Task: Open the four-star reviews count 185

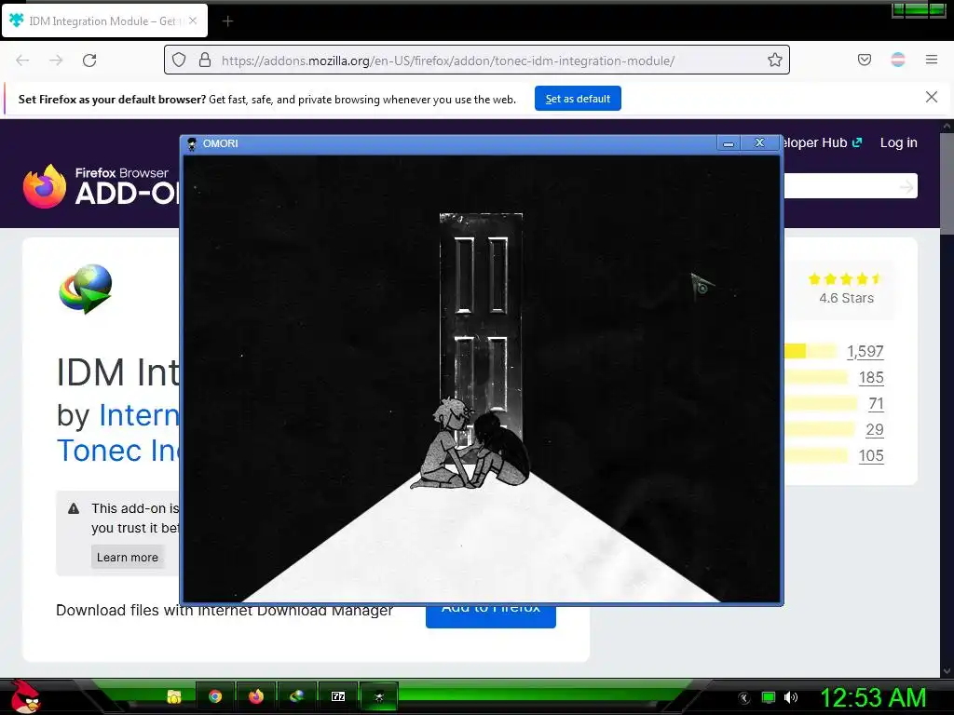Action: point(871,378)
